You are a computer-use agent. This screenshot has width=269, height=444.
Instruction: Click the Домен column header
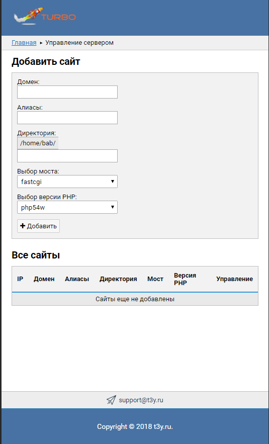(44, 279)
